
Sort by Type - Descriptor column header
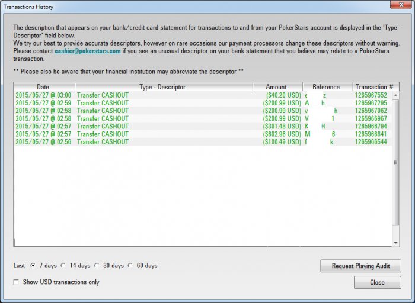tap(164, 87)
